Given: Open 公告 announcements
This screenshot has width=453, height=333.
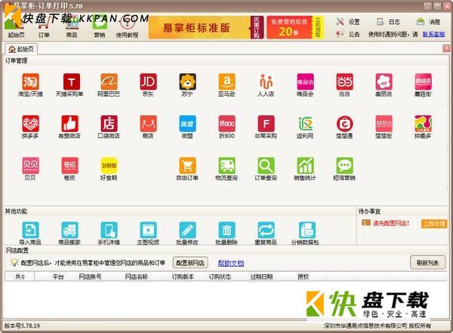Looking at the screenshot, I should coord(348,35).
